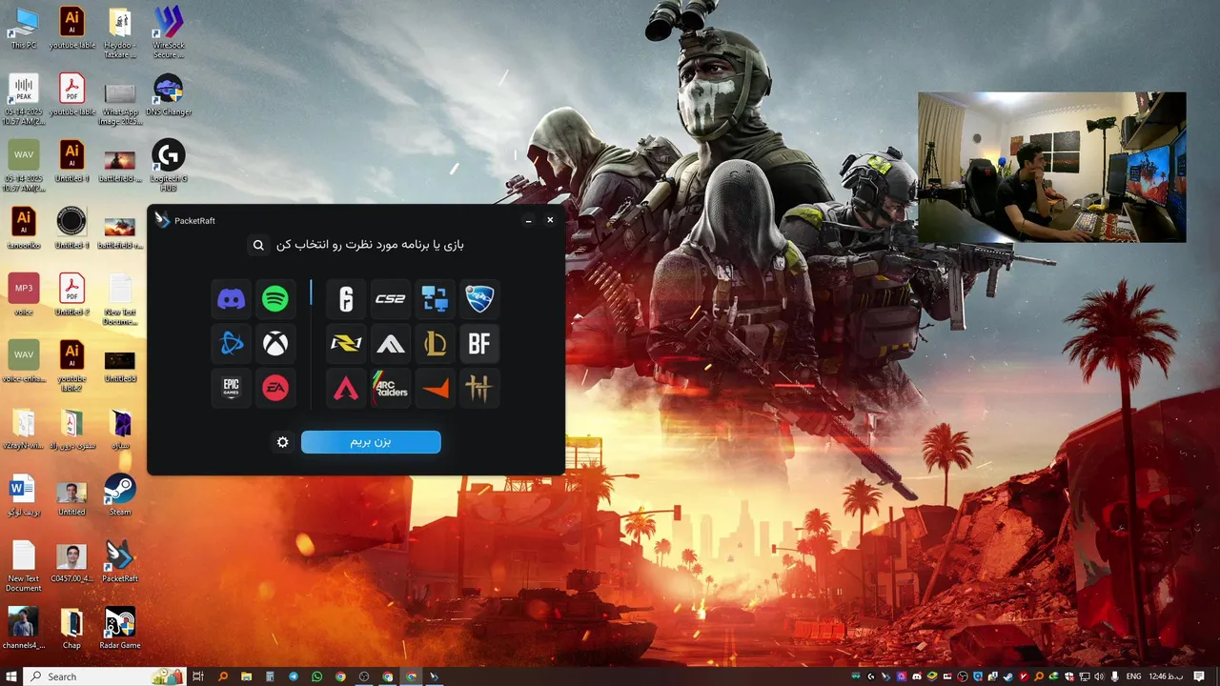Click the search magnifier in PacketRaft

pos(258,246)
